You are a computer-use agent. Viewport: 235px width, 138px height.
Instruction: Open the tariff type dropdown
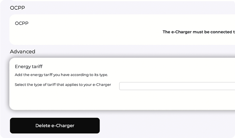pyautogui.click(x=177, y=86)
